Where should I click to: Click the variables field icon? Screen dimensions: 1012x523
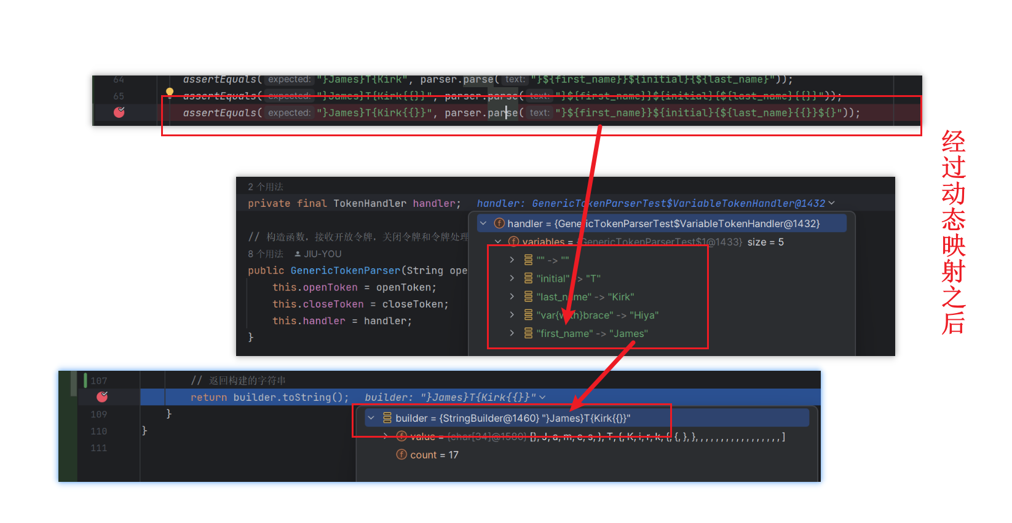pyautogui.click(x=514, y=242)
